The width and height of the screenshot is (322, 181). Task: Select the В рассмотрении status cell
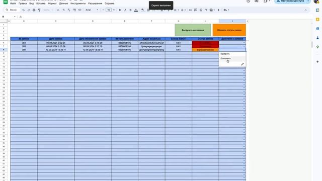tap(205, 50)
